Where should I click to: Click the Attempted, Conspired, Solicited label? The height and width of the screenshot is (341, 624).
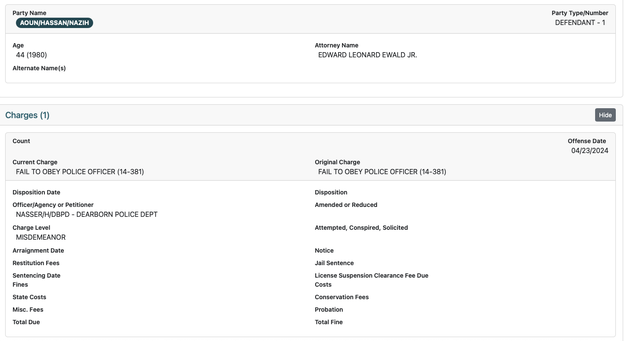pyautogui.click(x=361, y=228)
